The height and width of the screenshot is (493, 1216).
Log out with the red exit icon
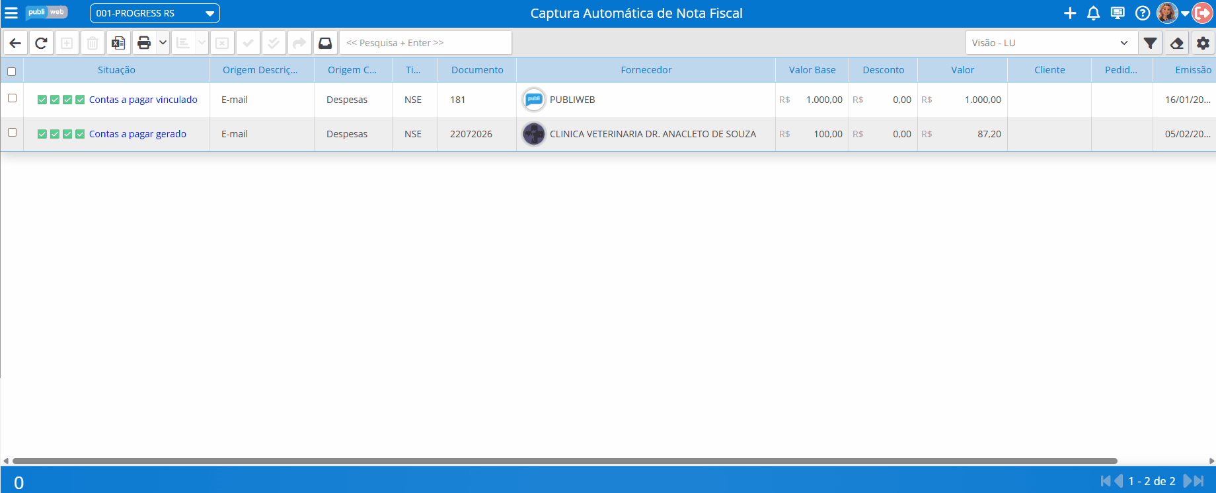point(1203,13)
